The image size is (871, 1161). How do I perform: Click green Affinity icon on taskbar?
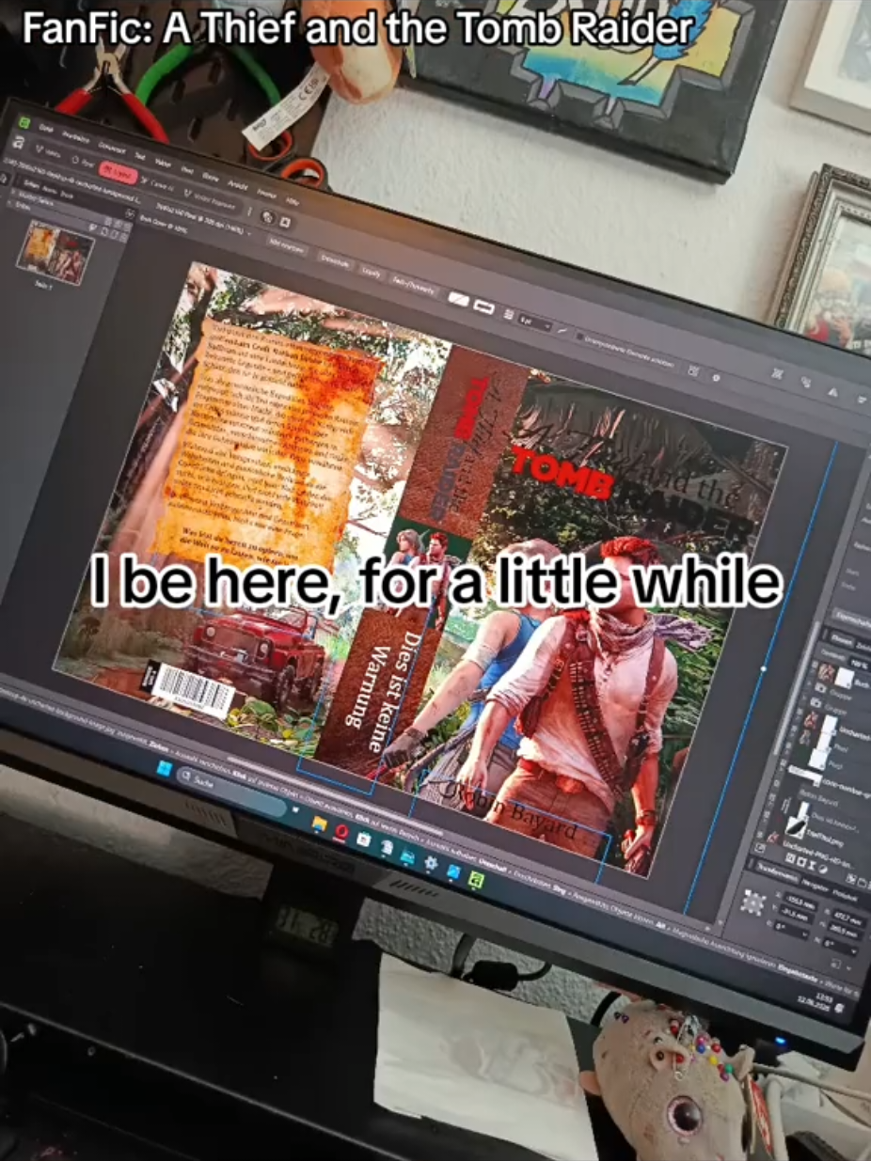tap(476, 880)
